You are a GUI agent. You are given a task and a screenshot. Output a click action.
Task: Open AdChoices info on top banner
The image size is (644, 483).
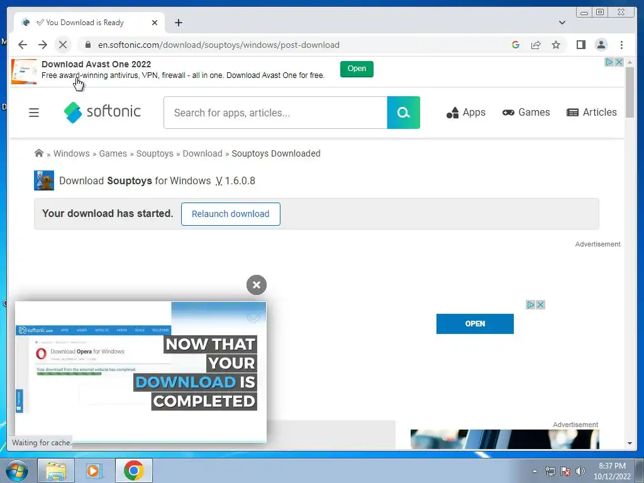coord(609,62)
